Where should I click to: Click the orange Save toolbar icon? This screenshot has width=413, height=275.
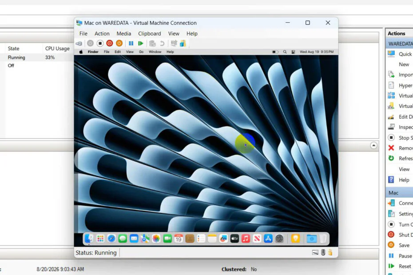(x=119, y=43)
